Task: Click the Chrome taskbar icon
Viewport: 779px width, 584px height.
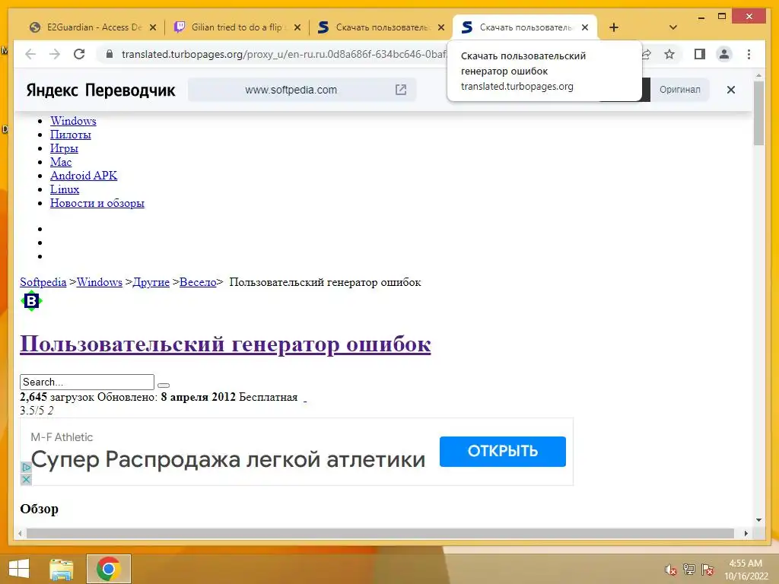Action: 108,569
